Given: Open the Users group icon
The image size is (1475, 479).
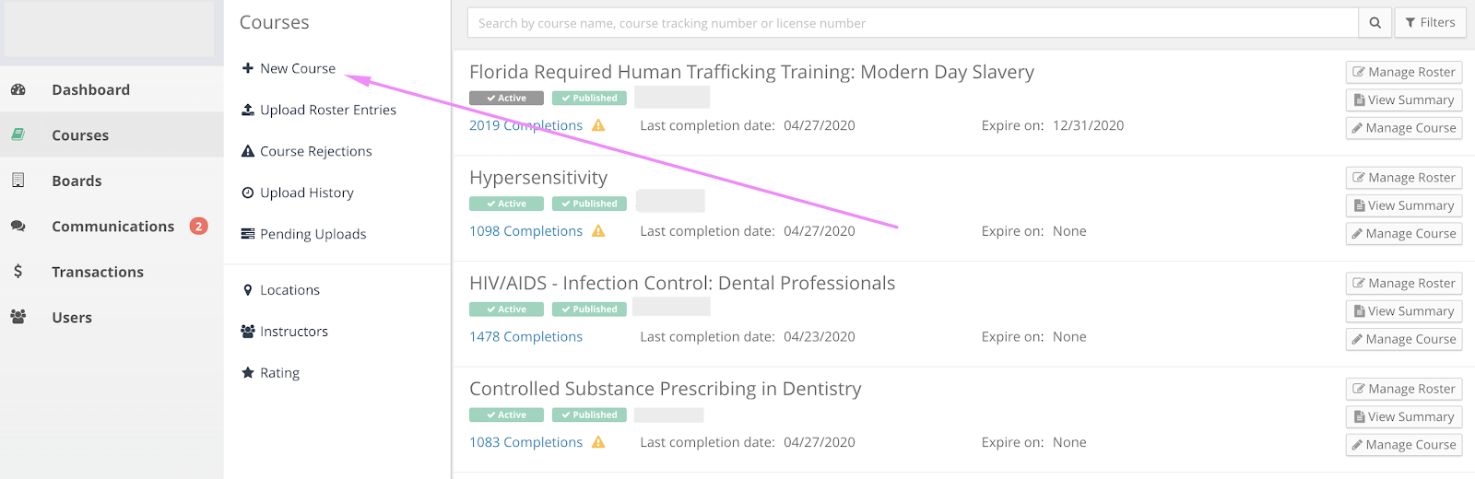Looking at the screenshot, I should [18, 317].
